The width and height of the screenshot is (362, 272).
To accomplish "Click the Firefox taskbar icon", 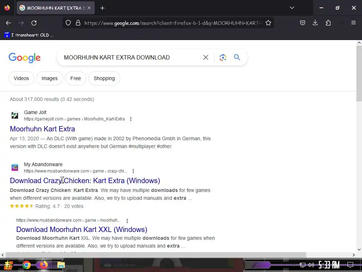I will [43, 265].
